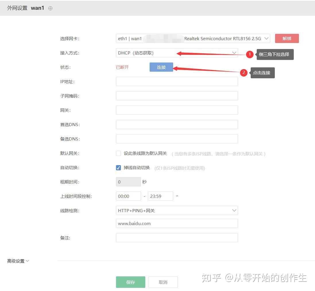315x291 pixels.
Task: Click the start time field showing 00:00
Action: pos(128,196)
